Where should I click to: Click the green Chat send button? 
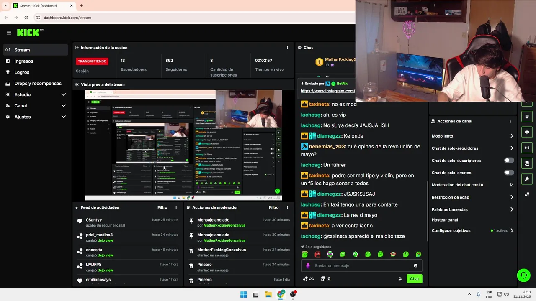pyautogui.click(x=414, y=279)
